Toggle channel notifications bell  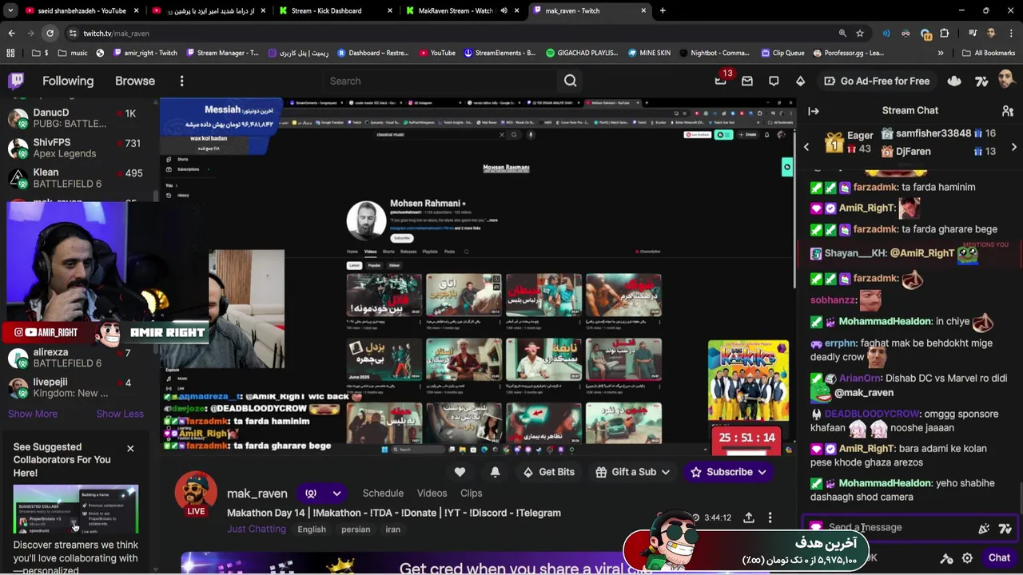pyautogui.click(x=495, y=472)
